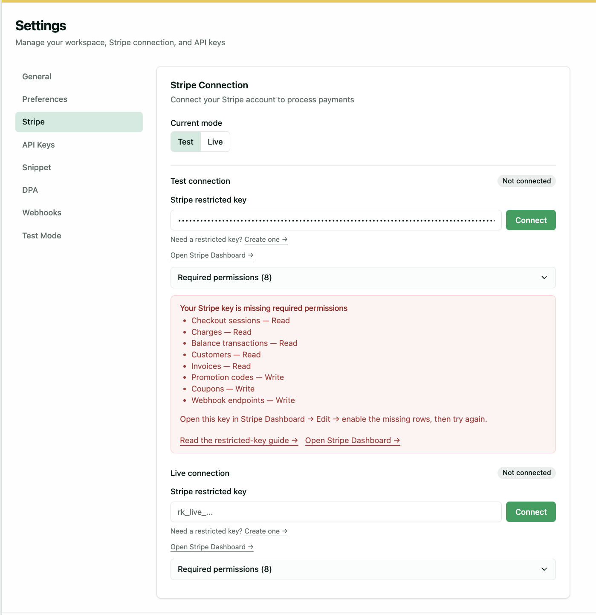Screen dimensions: 596x615
Task: Go to API Keys settings
Action: click(x=79, y=145)
